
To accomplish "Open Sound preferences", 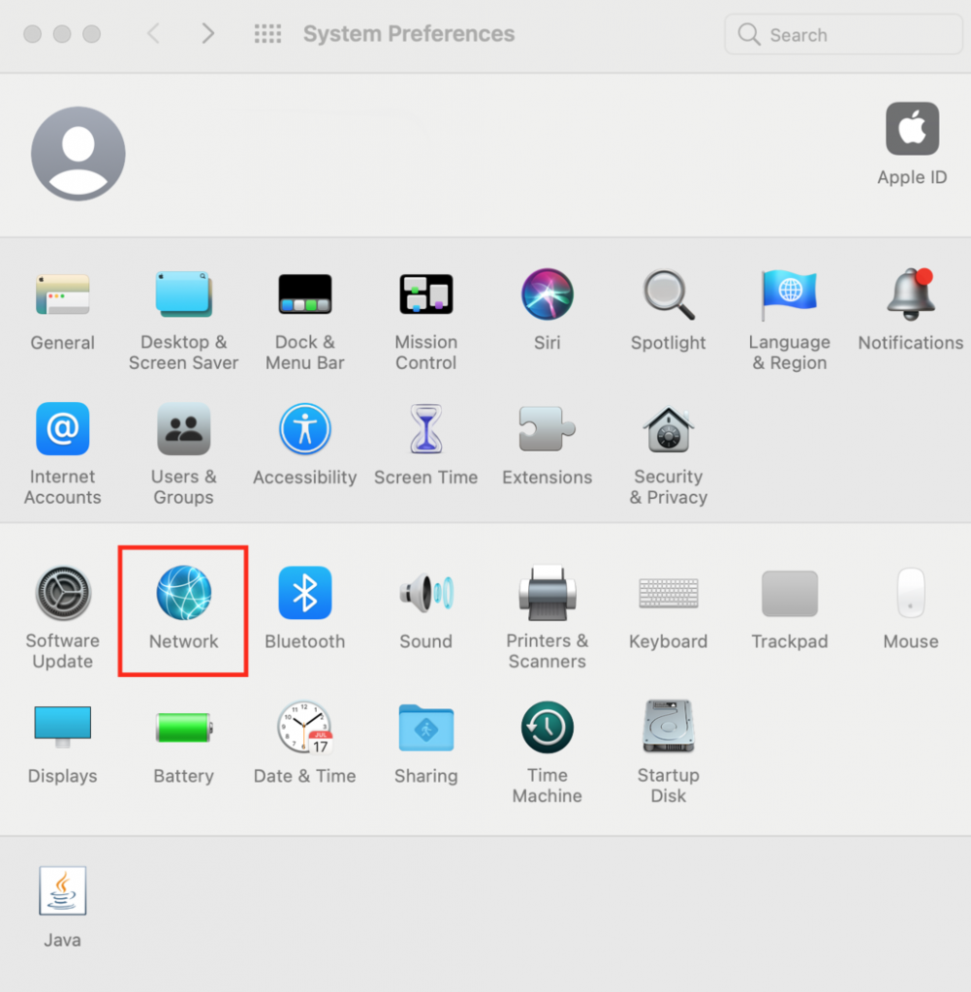I will coord(425,592).
